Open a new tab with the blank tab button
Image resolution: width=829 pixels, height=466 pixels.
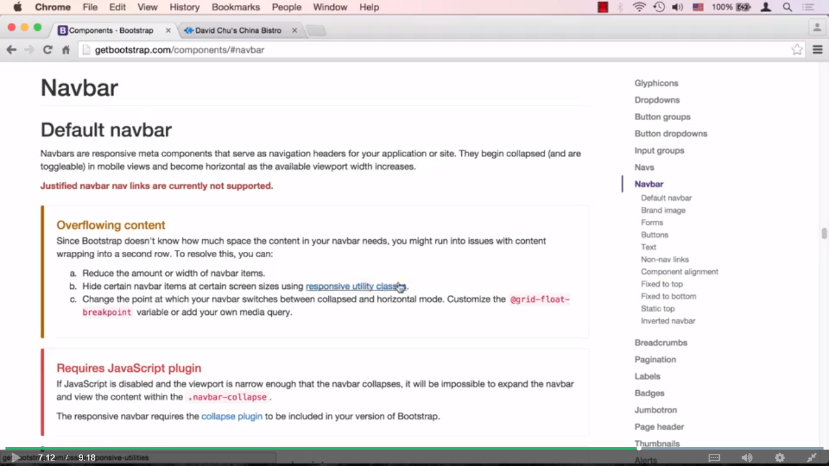316,30
